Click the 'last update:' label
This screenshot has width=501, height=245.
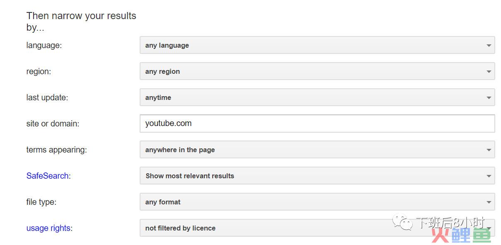coord(47,97)
